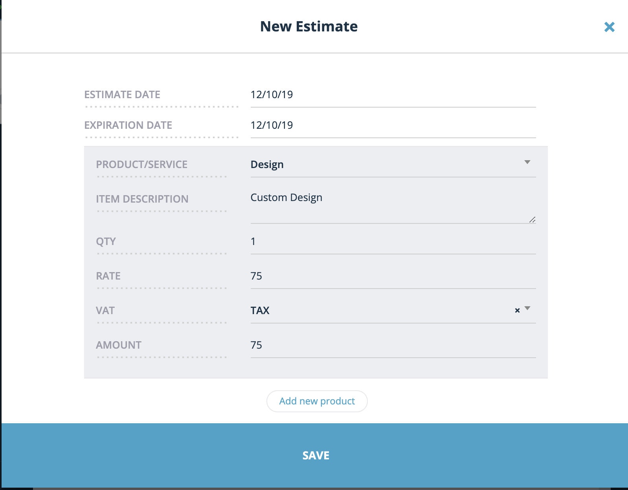Clear the TAX selection in VAT field
Image resolution: width=628 pixels, height=490 pixels.
click(517, 311)
